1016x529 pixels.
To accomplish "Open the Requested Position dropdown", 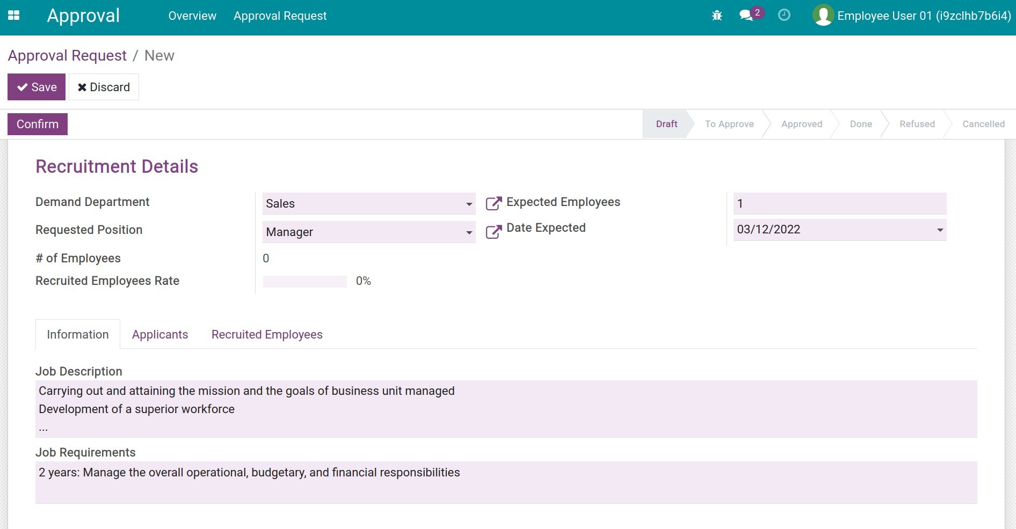I will click(468, 232).
